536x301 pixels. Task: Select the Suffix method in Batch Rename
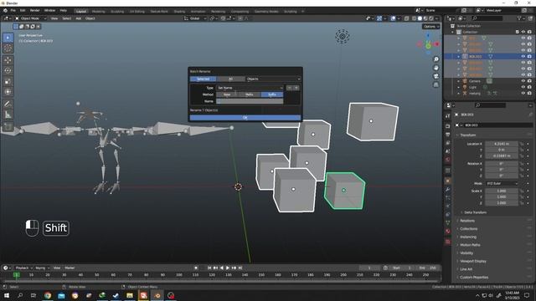pos(272,94)
